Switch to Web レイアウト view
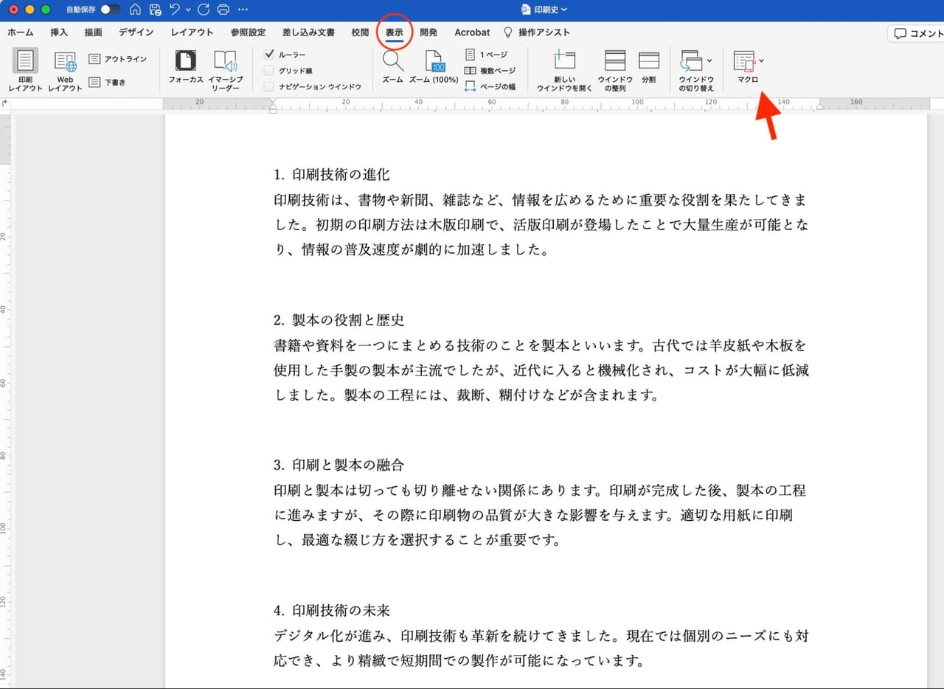This screenshot has width=944, height=689. (x=65, y=62)
